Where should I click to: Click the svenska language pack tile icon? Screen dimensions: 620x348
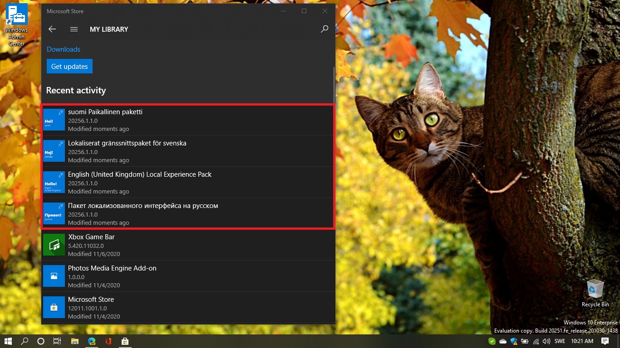pyautogui.click(x=54, y=151)
